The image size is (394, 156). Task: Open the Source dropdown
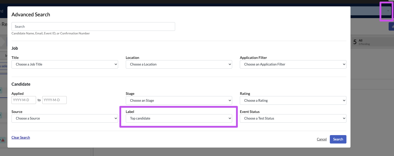point(65,118)
